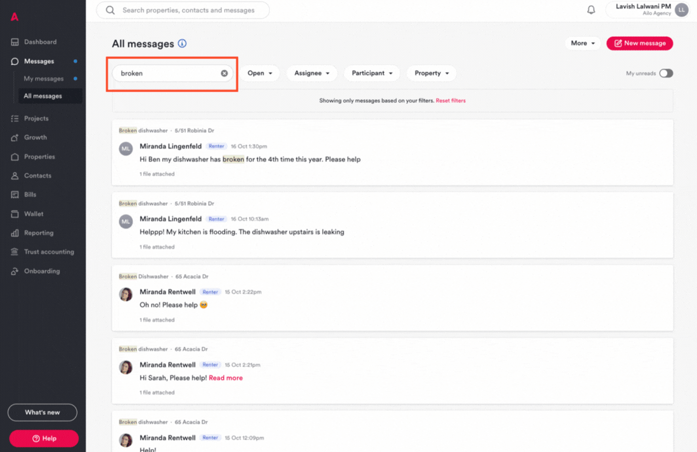Viewport: 697px width, 452px height.
Task: Click Read more on 'Hi Sarah' message
Action: 226,378
